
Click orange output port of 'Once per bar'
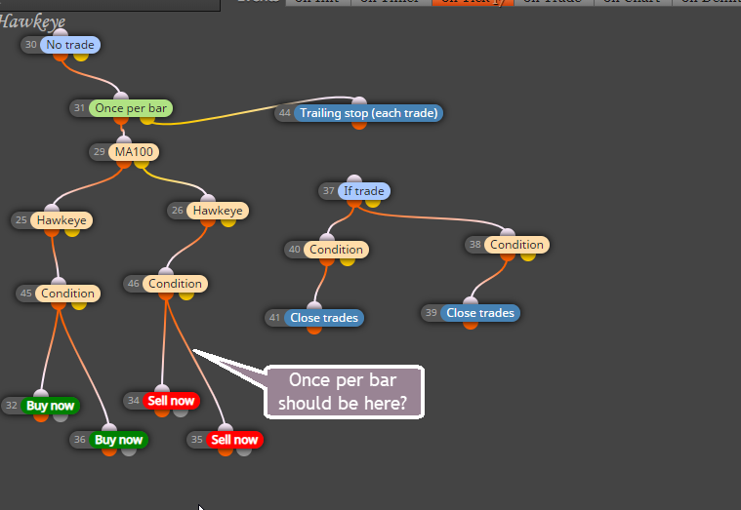pos(121,120)
